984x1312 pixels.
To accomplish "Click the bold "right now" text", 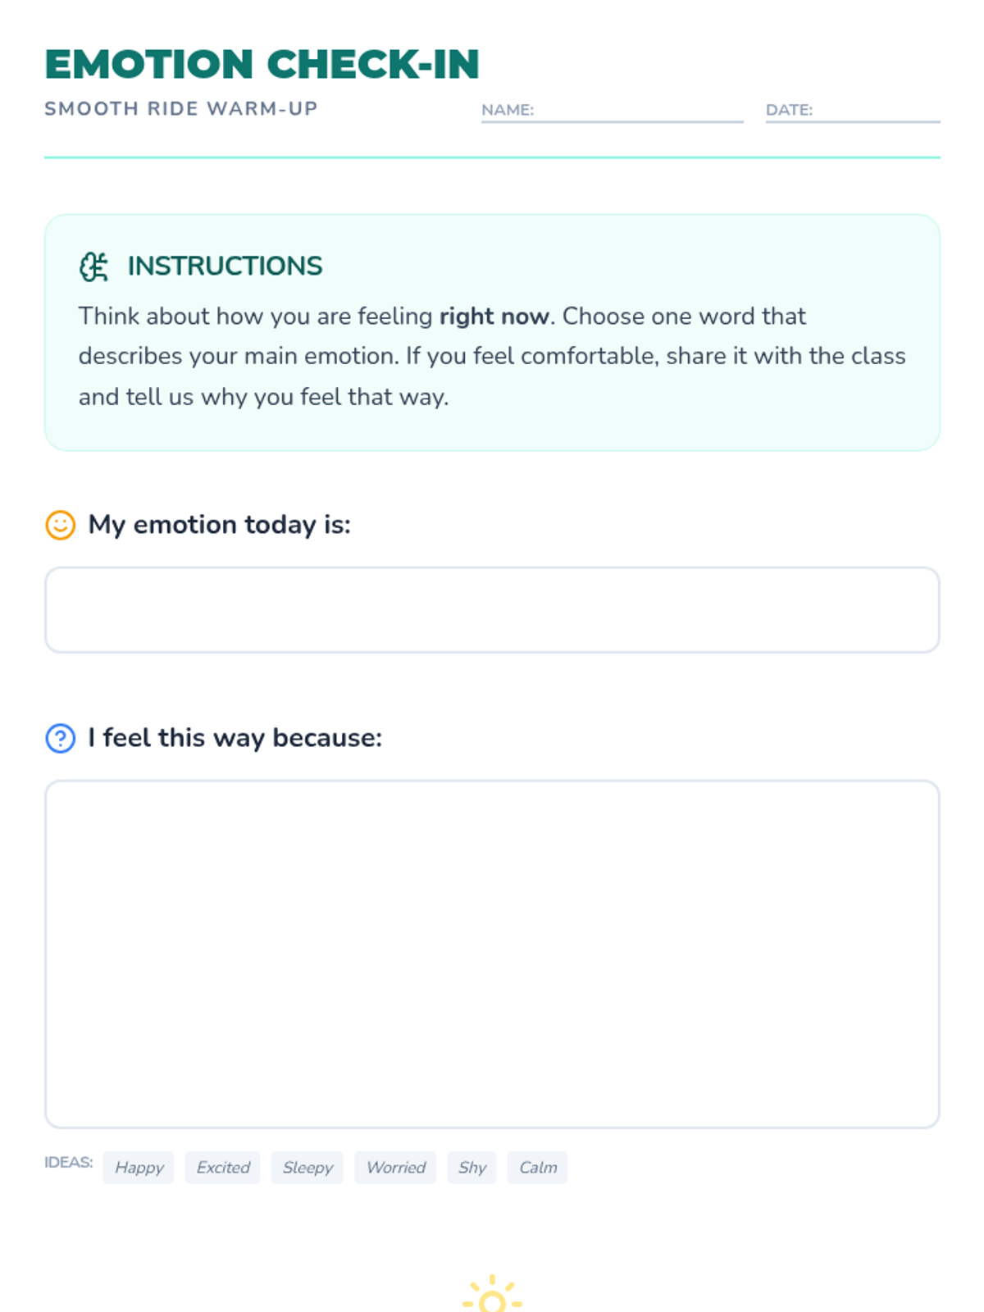I will click(494, 317).
